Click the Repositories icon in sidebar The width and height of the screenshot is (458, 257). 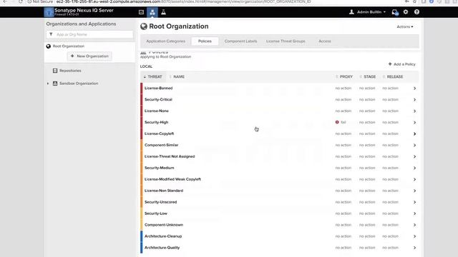(55, 71)
